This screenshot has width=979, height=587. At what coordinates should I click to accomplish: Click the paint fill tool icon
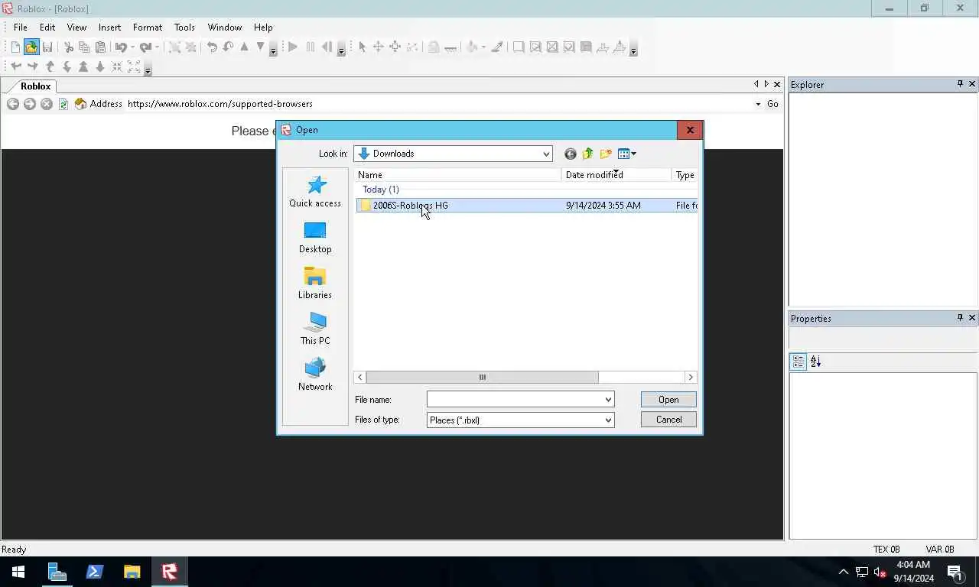(x=473, y=47)
